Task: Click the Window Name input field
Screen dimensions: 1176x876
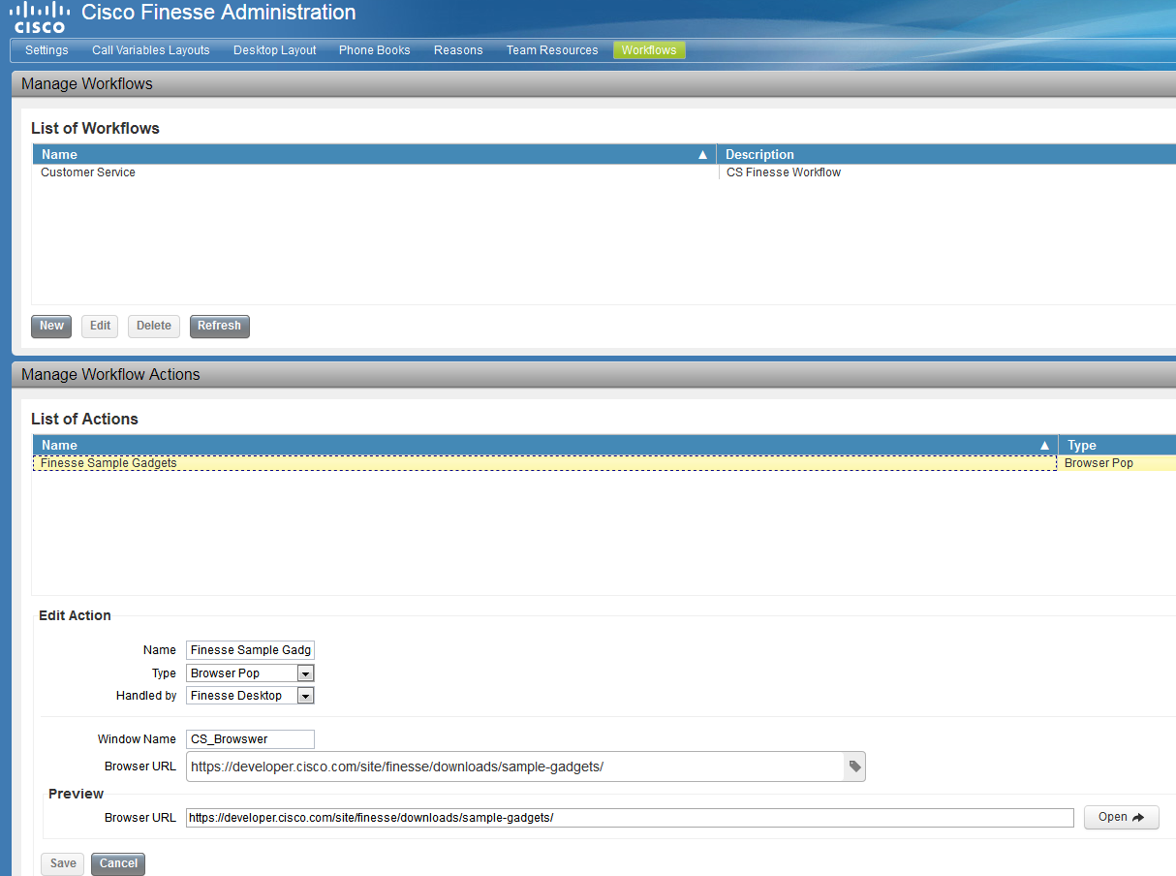Action: (250, 739)
